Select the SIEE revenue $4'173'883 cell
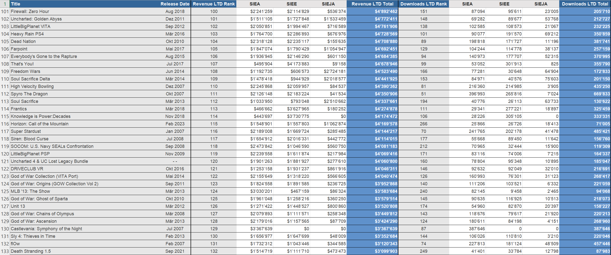 pyautogui.click(x=292, y=64)
